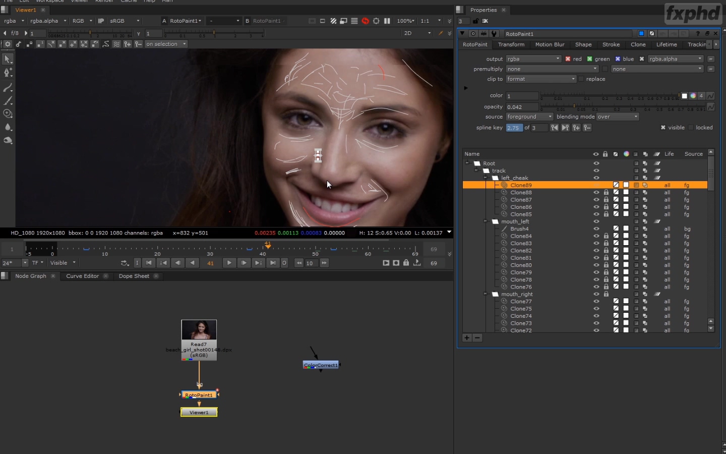Open the Stroke tab
This screenshot has height=454, width=726.
point(611,44)
